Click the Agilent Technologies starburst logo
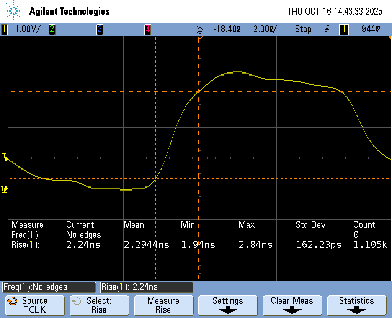 pyautogui.click(x=14, y=11)
